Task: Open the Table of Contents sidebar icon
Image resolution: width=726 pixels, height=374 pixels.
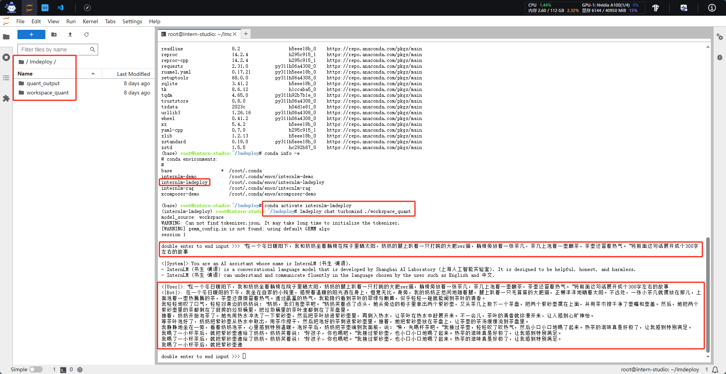Action: click(6, 78)
